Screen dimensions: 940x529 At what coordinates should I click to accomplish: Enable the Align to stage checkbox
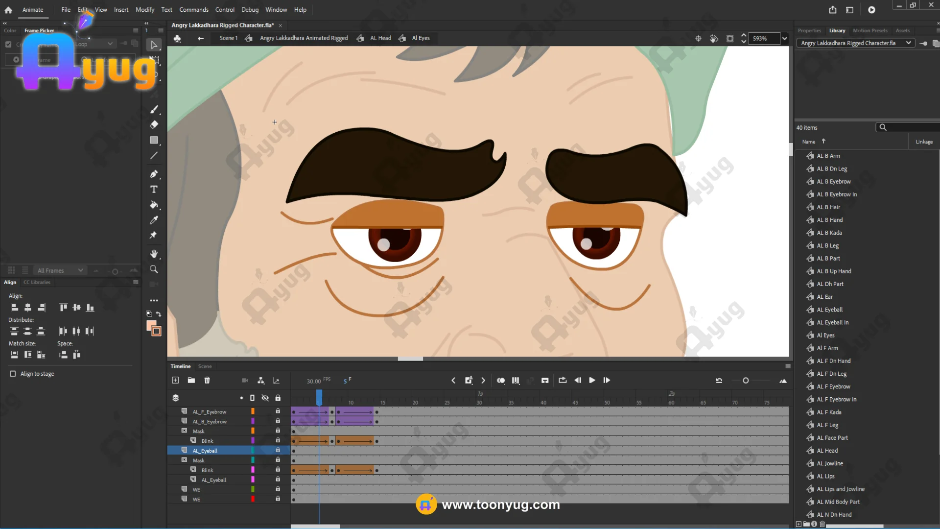click(13, 374)
